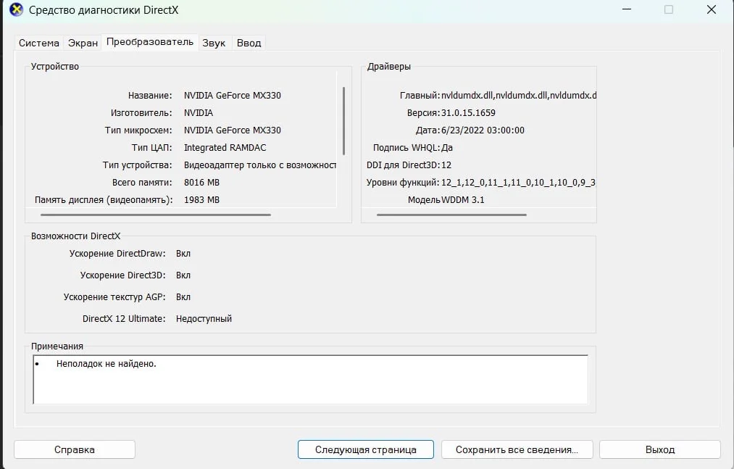Viewport: 734px width, 469px height.
Task: Click the Integrated RAMDAC value
Action: (225, 148)
